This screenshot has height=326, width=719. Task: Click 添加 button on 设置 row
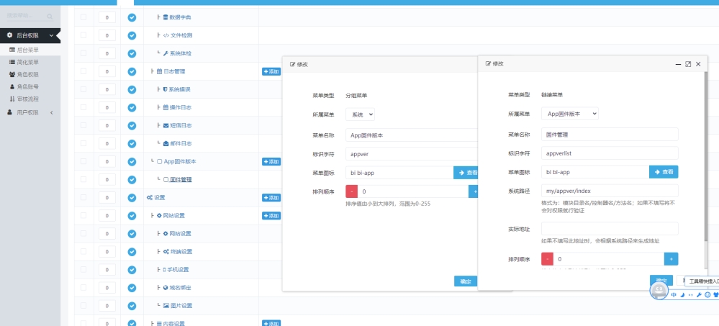pos(271,198)
